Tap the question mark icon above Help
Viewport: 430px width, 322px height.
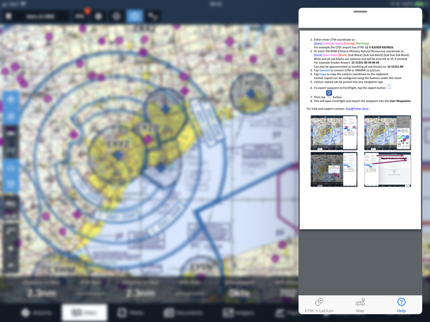(401, 302)
